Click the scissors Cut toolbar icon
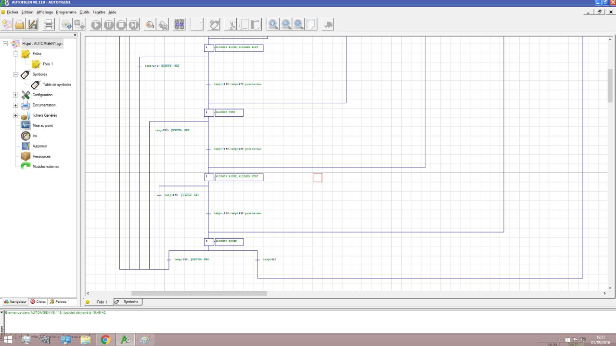 231,24
